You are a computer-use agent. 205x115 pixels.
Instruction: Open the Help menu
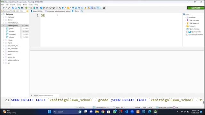coord(36,5)
